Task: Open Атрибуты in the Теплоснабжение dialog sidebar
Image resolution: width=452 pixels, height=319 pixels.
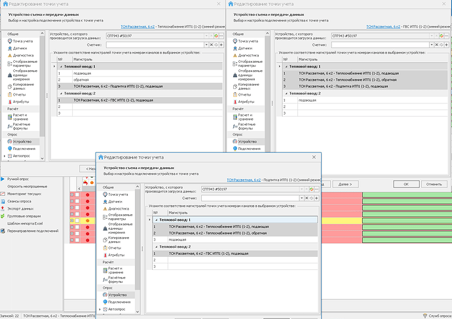Action: [21, 102]
